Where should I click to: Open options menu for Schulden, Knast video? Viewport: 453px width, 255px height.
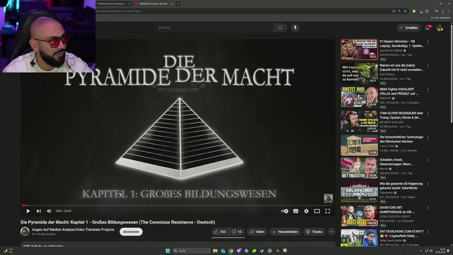[x=428, y=160]
